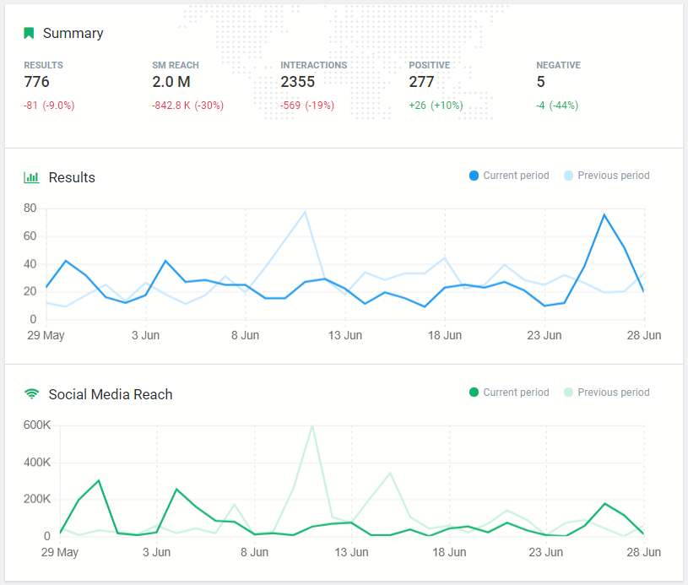Click the 13 Jun label on Results chart
688x585 pixels.
(345, 335)
